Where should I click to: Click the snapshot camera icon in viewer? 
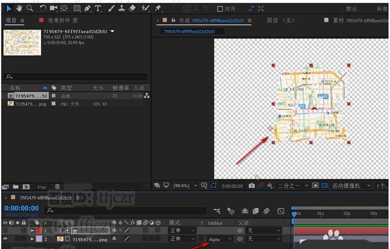(x=252, y=186)
